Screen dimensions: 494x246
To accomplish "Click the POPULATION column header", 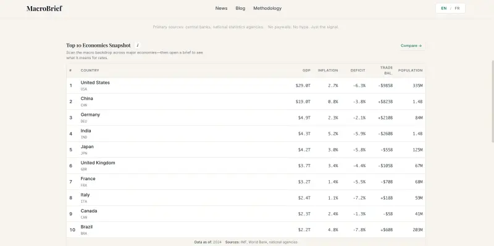I will 410,70.
